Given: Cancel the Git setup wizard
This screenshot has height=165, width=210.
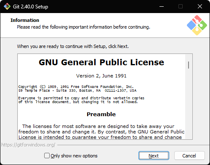Looking at the screenshot, I should pos(189,156).
